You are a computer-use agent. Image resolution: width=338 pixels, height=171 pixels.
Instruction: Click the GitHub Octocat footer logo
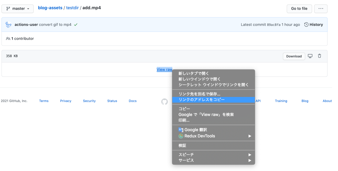tap(164, 102)
